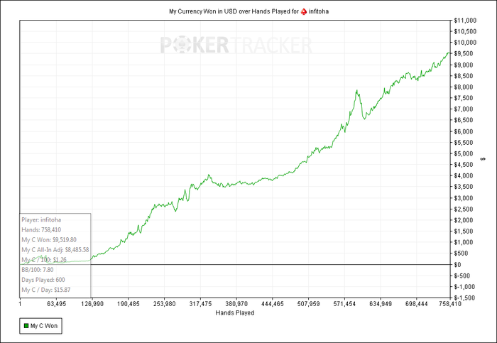
Task: Click the green My C Won legend swatch
Action: point(26,326)
